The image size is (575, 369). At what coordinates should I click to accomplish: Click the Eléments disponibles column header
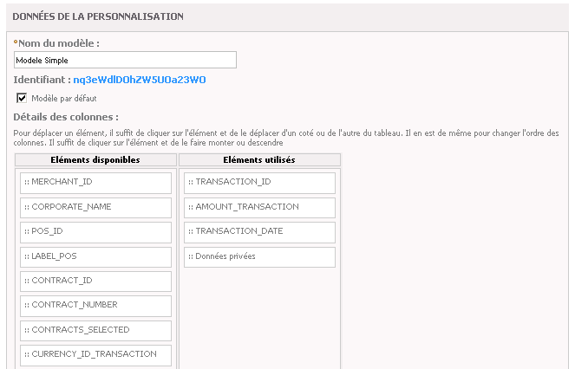coord(95,159)
